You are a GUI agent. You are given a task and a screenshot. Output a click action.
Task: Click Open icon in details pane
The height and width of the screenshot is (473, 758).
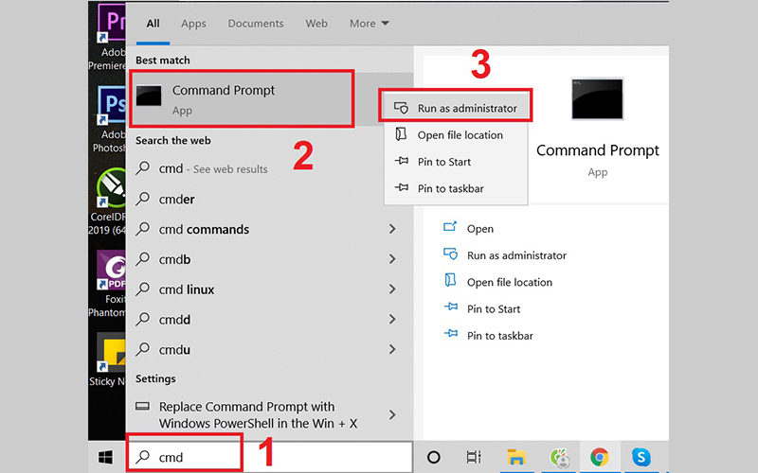pyautogui.click(x=450, y=227)
